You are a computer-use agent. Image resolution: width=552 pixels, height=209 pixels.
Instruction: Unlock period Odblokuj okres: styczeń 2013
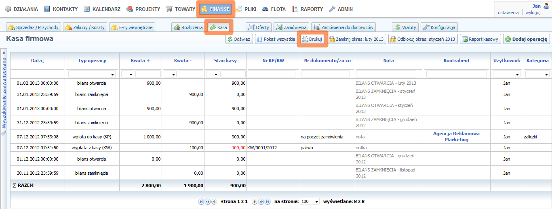pos(423,39)
